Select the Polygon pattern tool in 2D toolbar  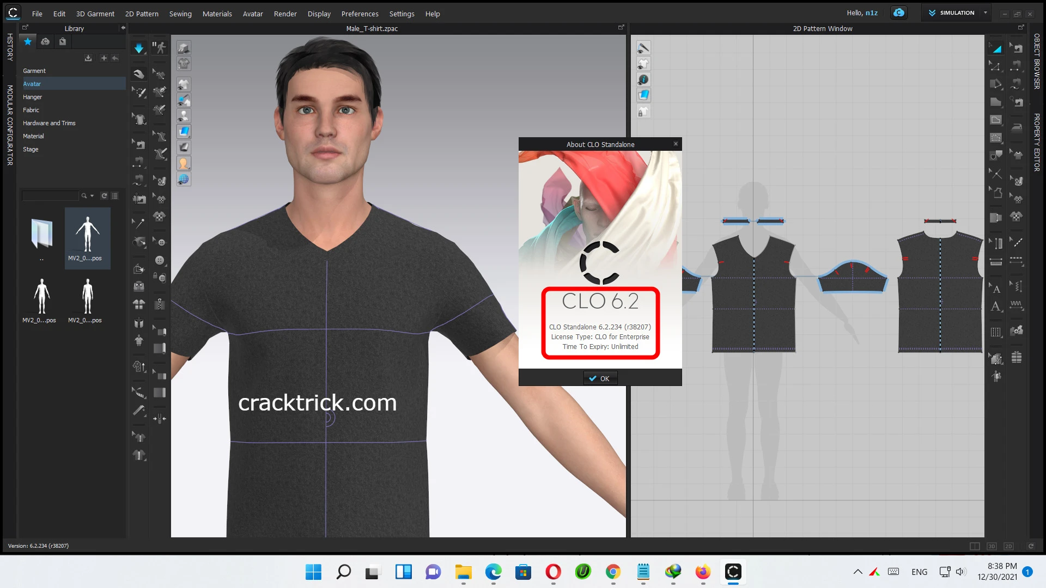[995, 84]
